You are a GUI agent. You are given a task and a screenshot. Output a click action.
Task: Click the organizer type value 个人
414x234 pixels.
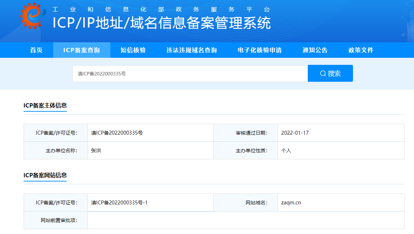(286, 150)
